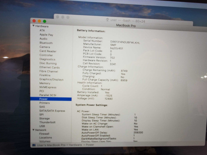Select Locations under Network

pyautogui.click(x=46, y=137)
